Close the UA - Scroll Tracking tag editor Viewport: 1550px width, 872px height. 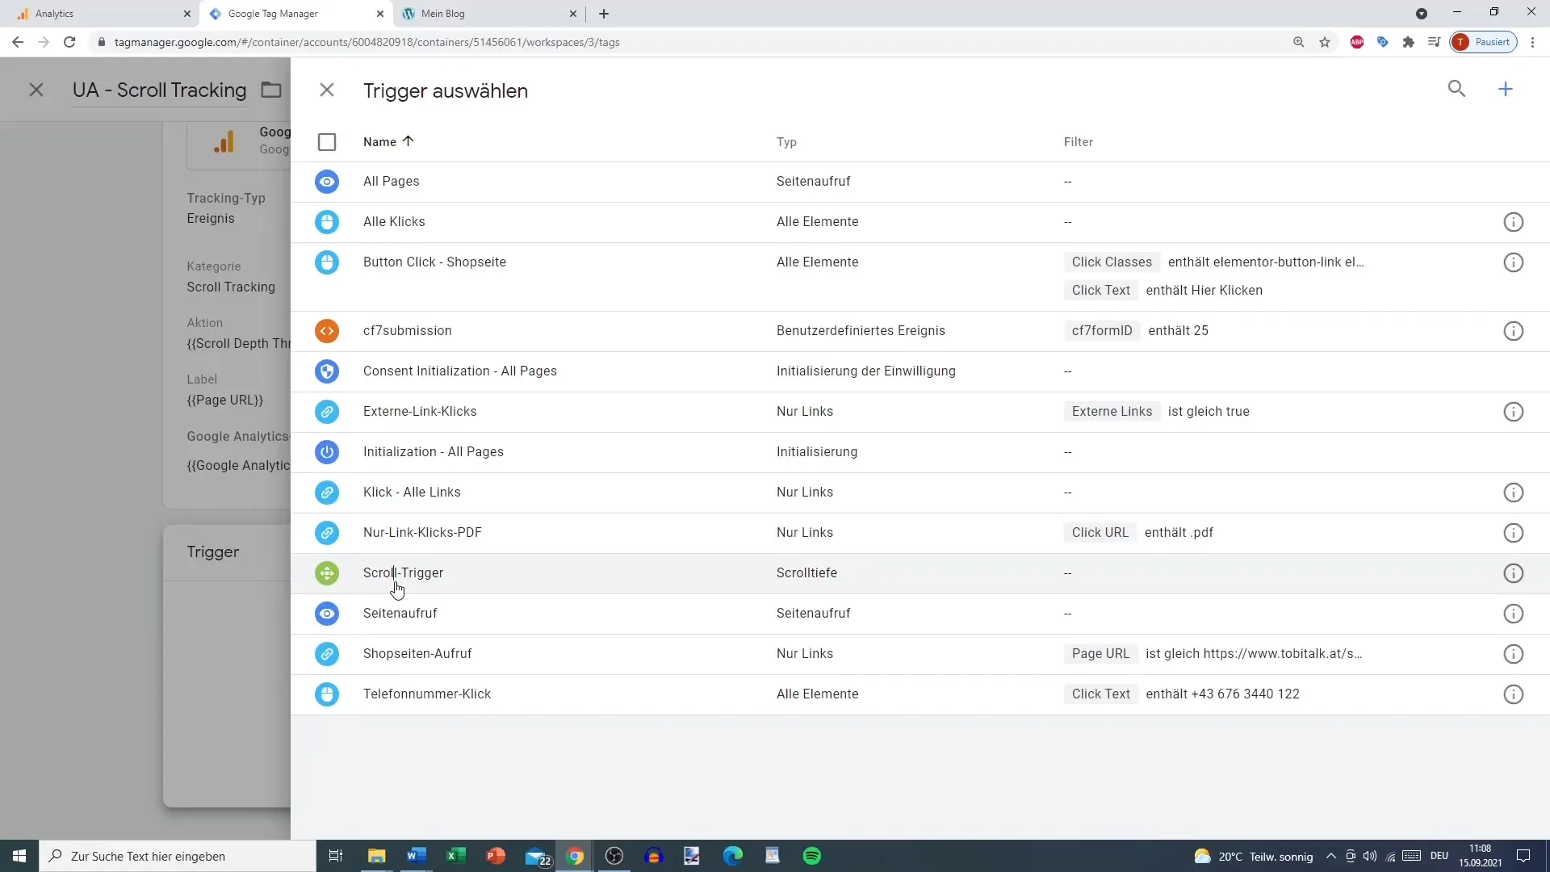(x=36, y=90)
